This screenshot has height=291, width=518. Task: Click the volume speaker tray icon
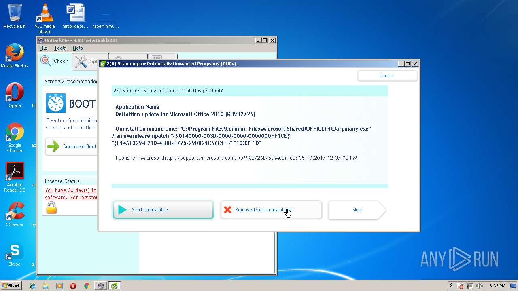(x=480, y=286)
